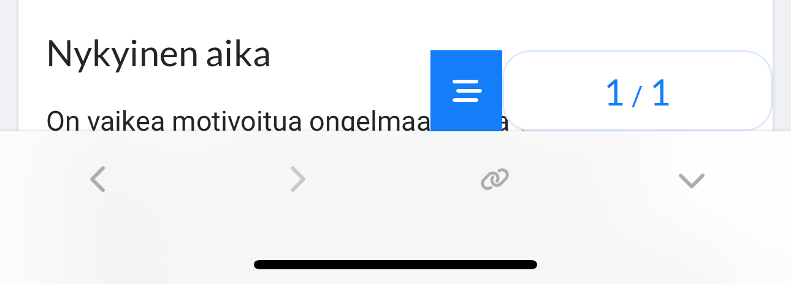Image resolution: width=791 pixels, height=284 pixels.
Task: Tap the empty toolbar space between forward and link
Action: (395, 180)
